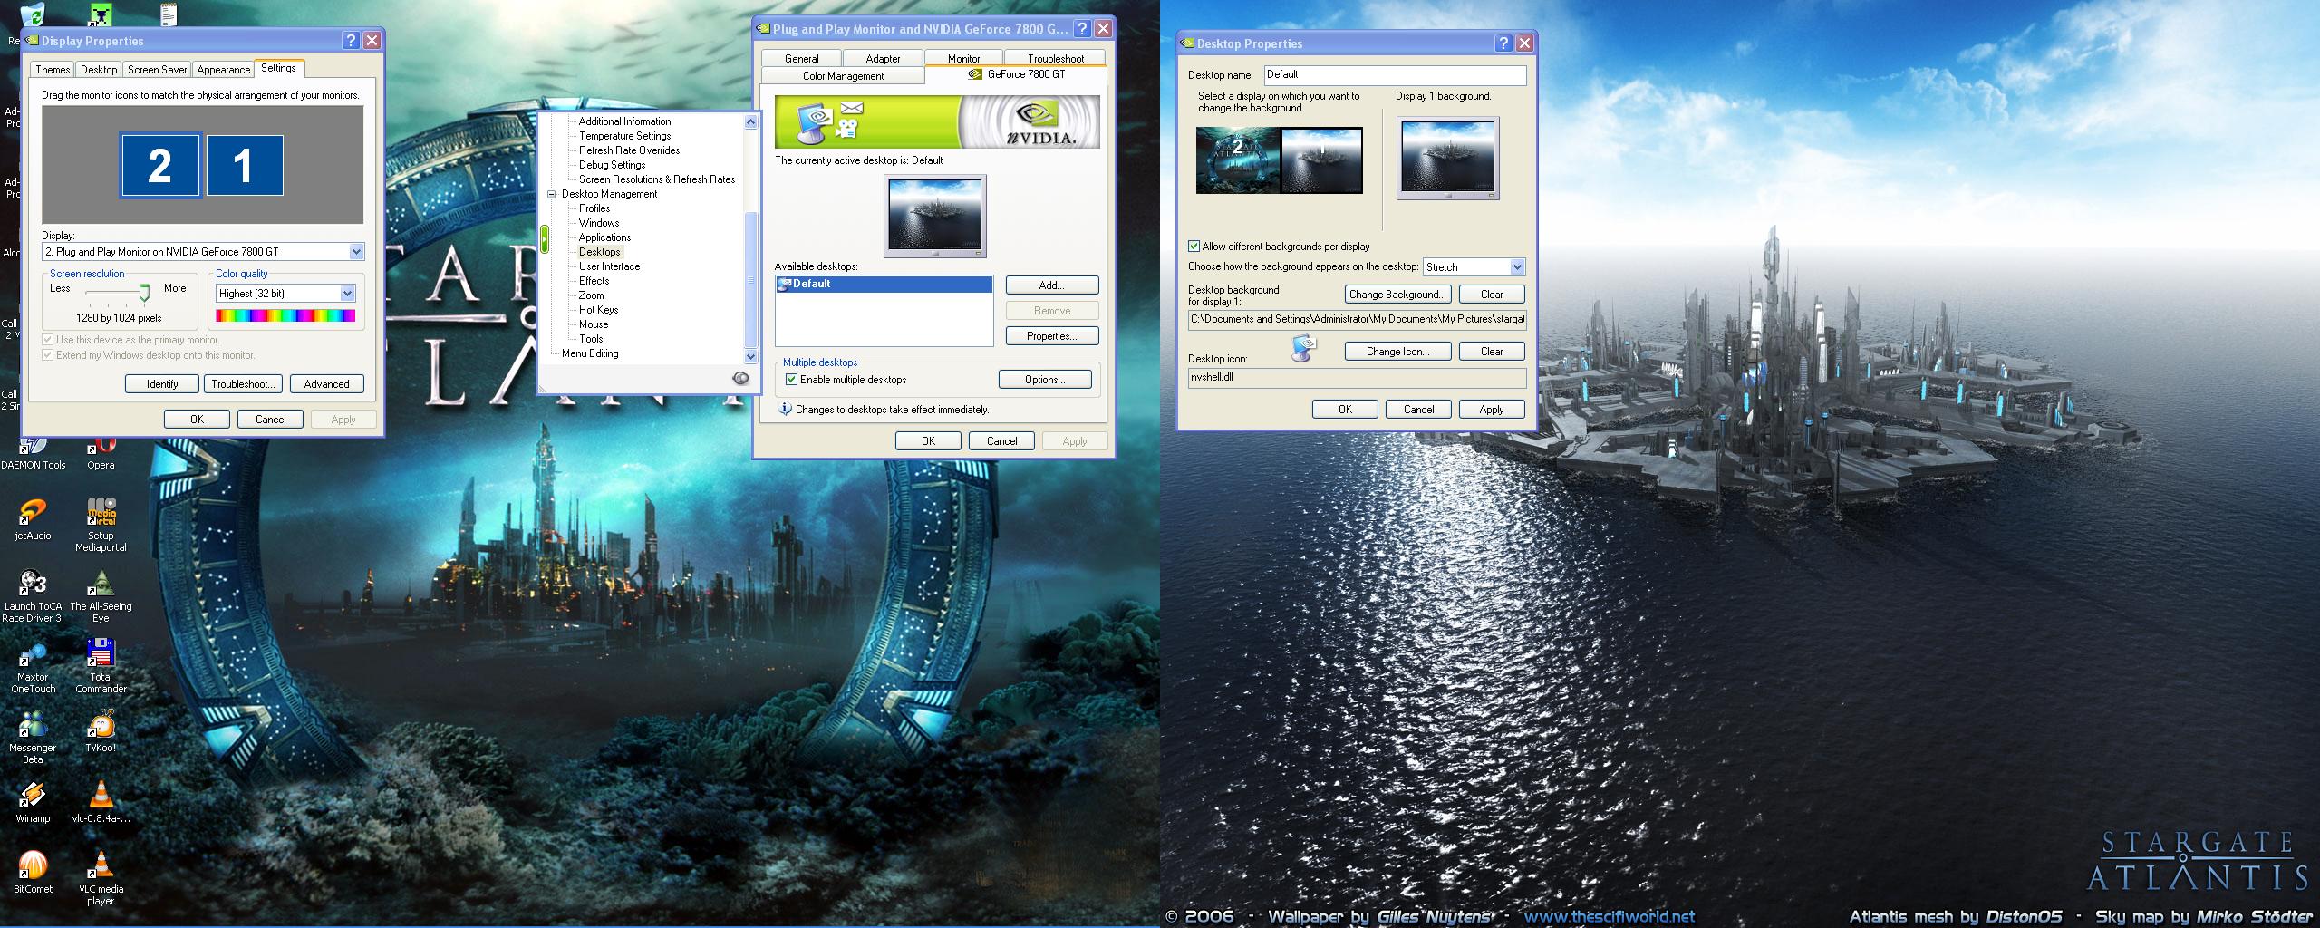Screen dimensions: 2320x928
Task: Click the Change Icon... button
Action: pos(1397,352)
